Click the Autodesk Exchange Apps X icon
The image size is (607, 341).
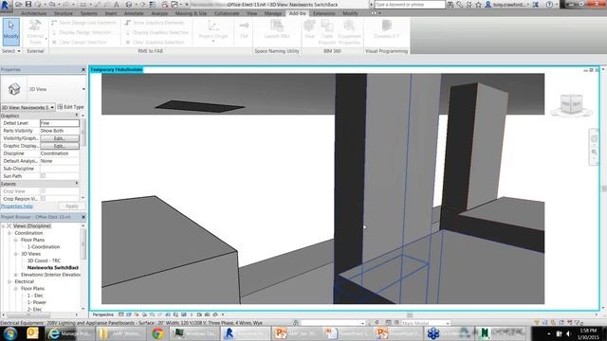tap(536, 5)
